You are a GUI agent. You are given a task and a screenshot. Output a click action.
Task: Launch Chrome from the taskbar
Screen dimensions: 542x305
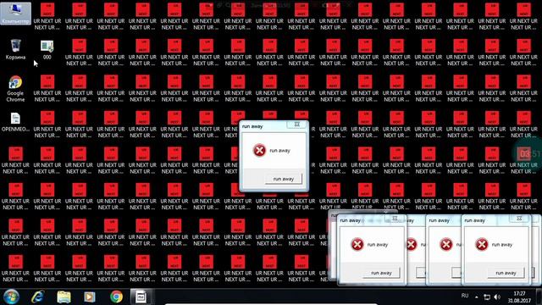click(117, 297)
